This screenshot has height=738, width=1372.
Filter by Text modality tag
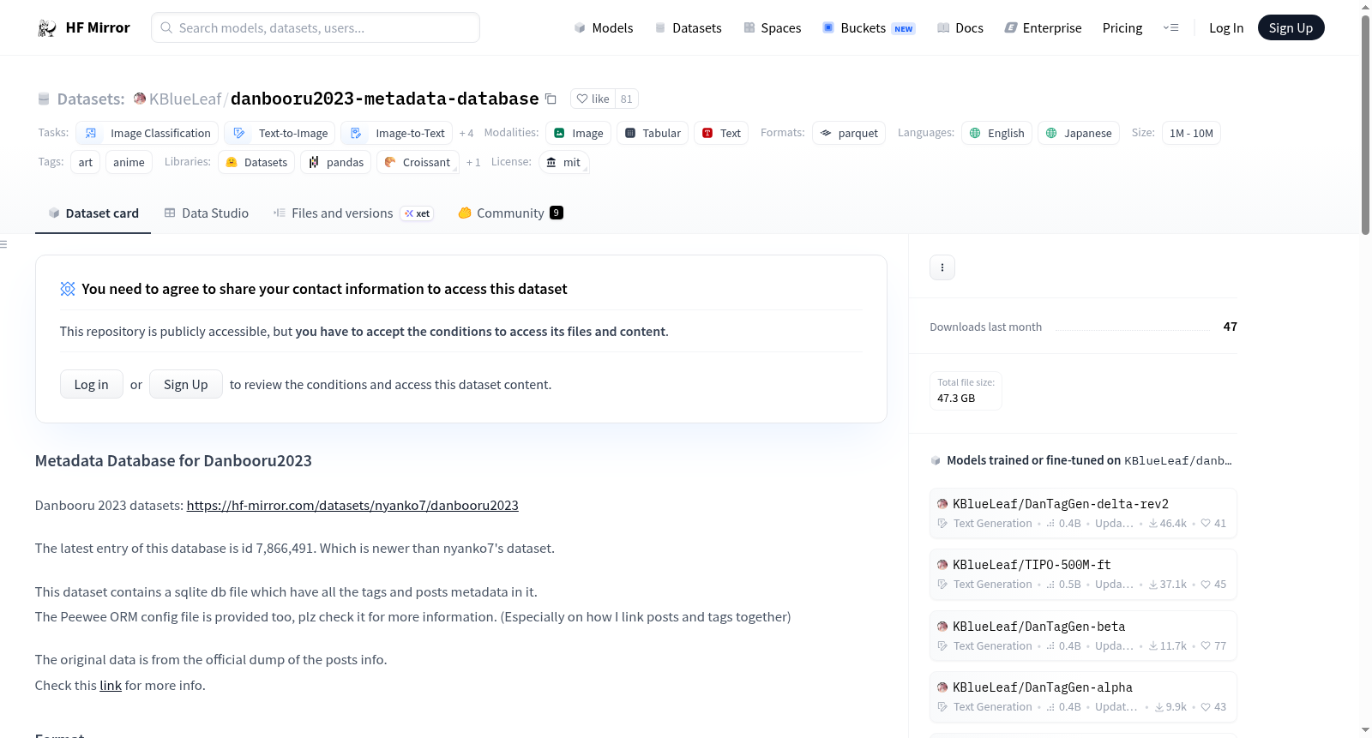[x=721, y=133]
